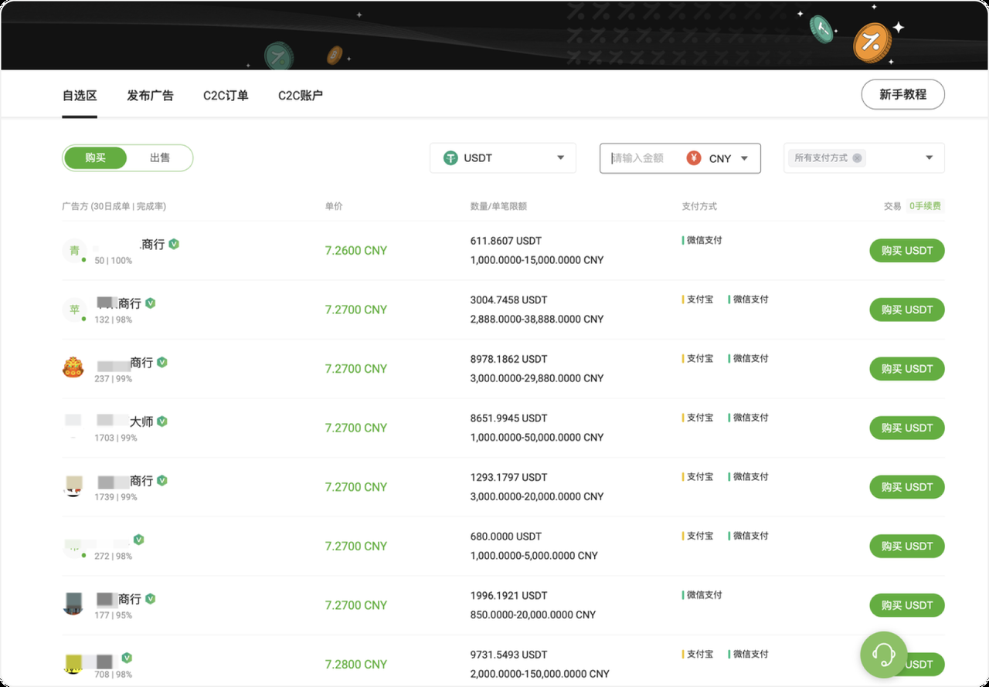
Task: Switch to 出售 sell mode
Action: (x=160, y=157)
